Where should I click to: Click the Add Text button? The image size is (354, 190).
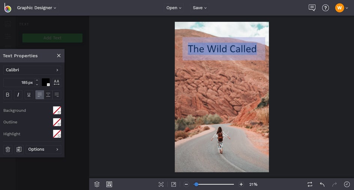(x=52, y=38)
